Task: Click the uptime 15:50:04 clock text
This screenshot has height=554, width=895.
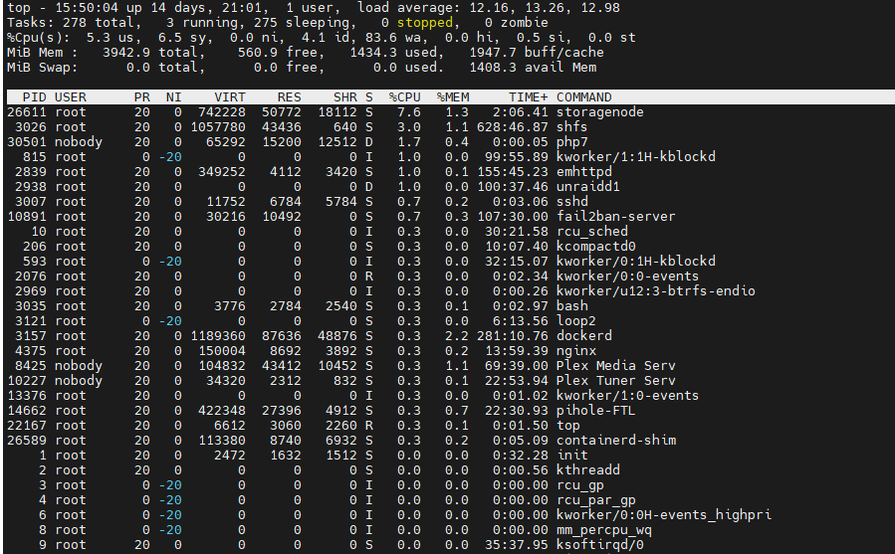Action: click(87, 7)
